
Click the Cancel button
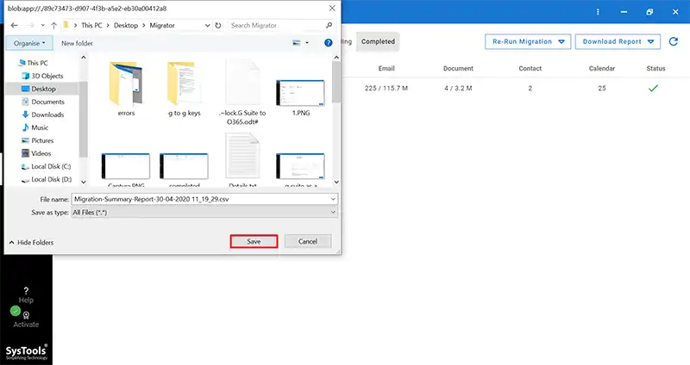[308, 241]
